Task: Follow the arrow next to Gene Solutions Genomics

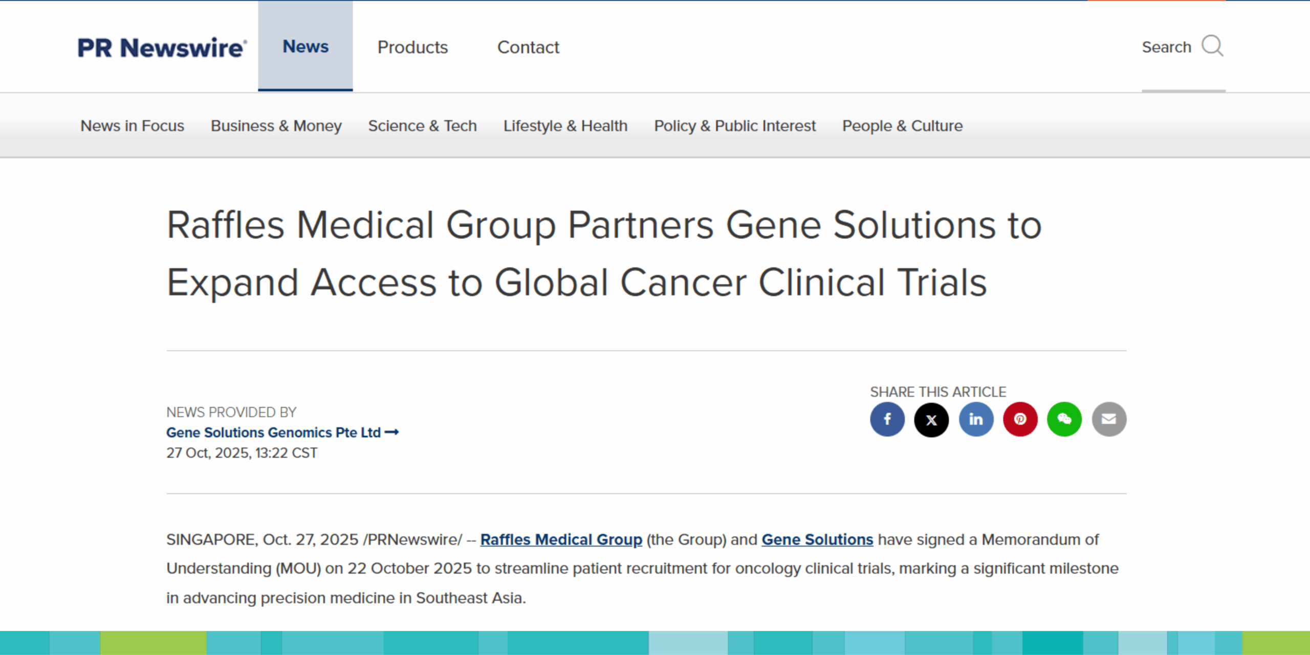Action: click(392, 432)
